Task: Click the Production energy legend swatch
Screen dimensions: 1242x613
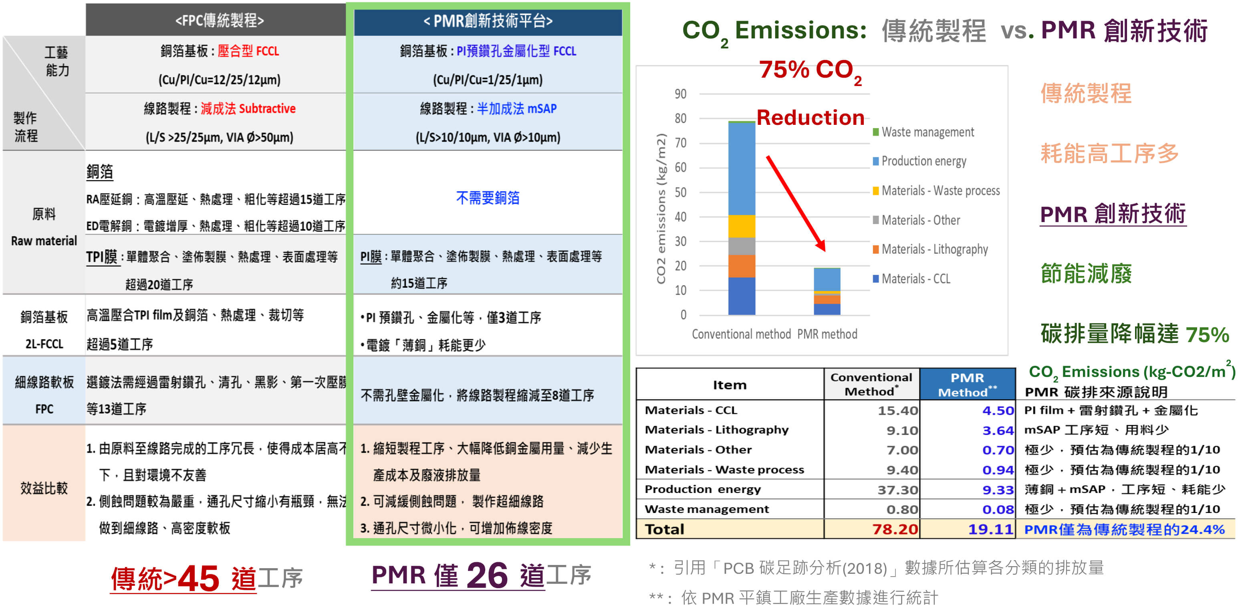Action: pyautogui.click(x=875, y=161)
